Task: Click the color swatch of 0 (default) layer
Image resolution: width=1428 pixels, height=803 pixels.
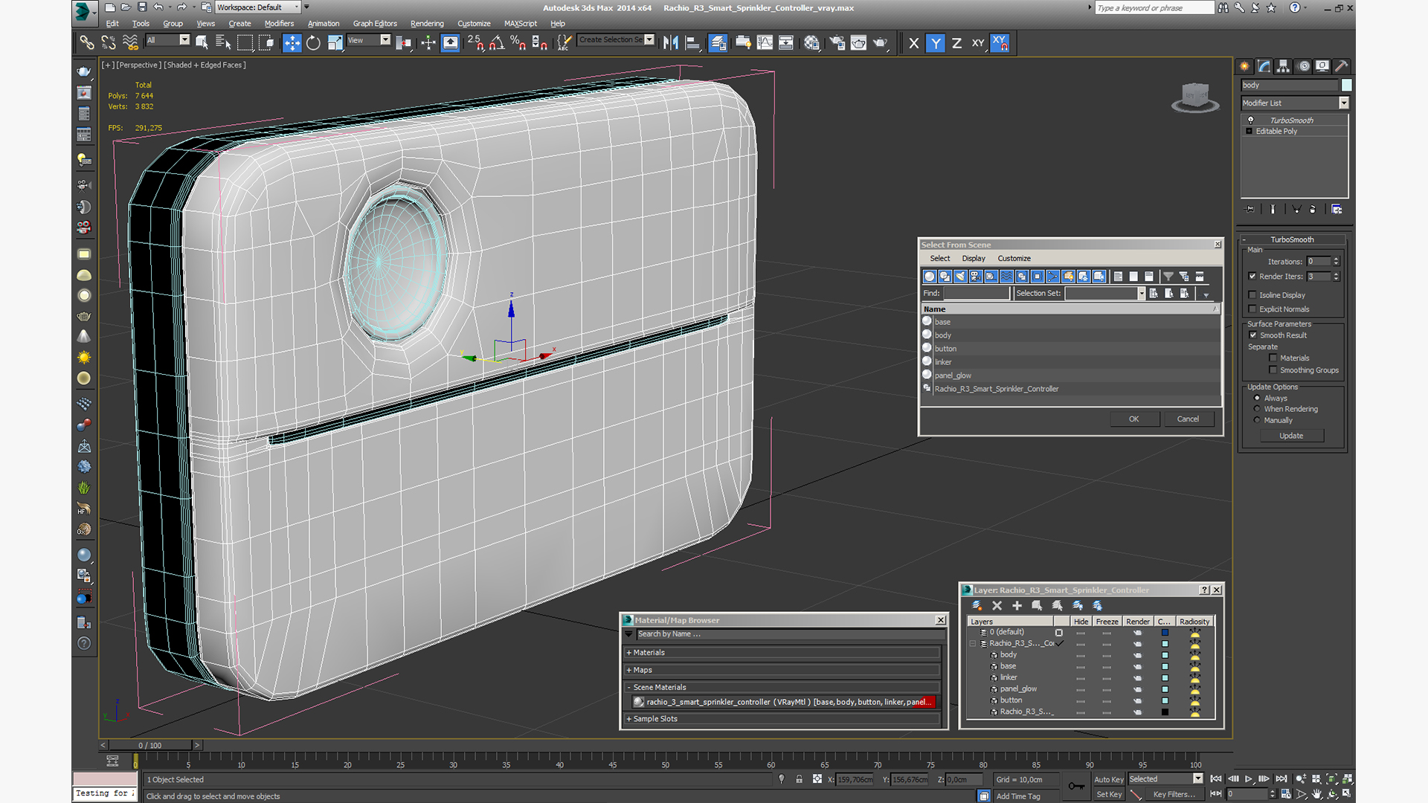Action: 1165,632
